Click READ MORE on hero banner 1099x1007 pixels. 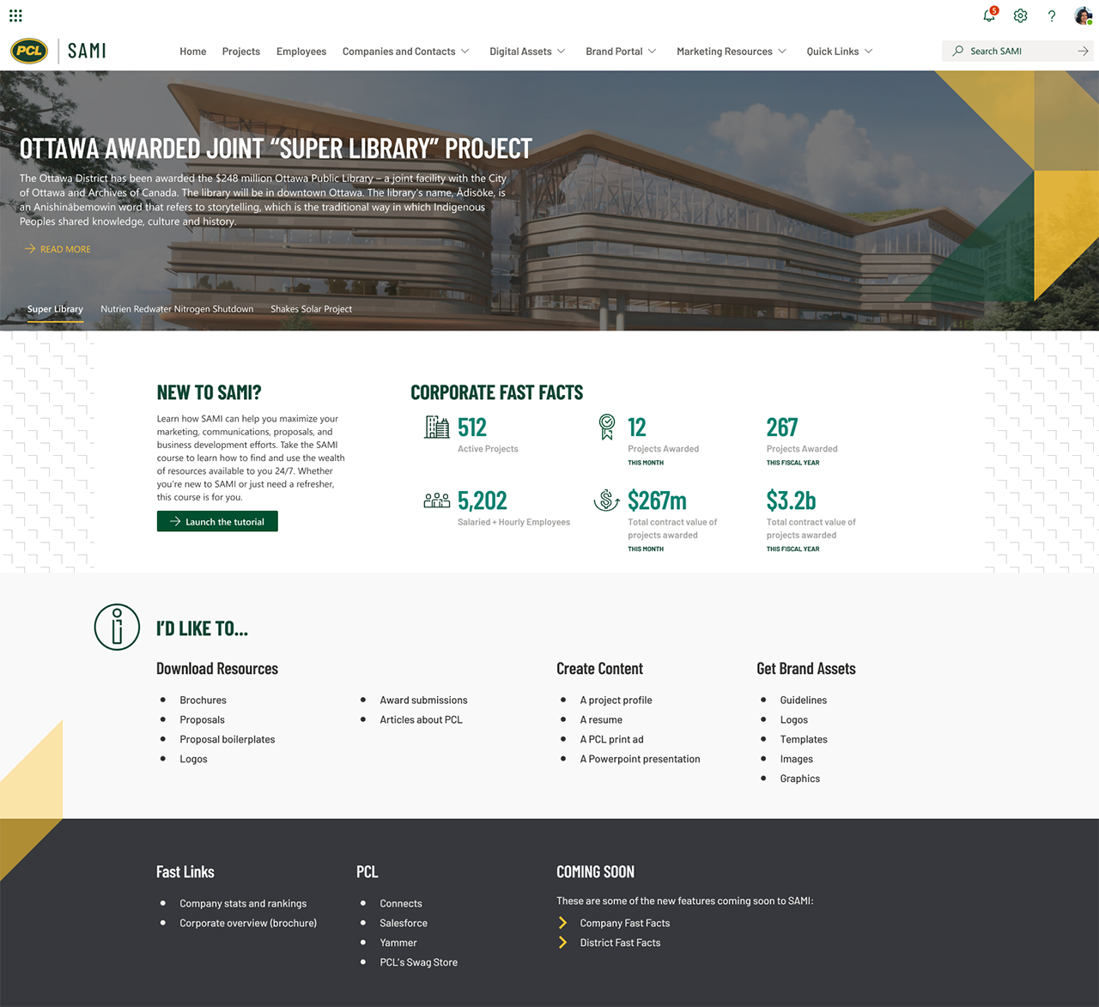click(x=65, y=249)
